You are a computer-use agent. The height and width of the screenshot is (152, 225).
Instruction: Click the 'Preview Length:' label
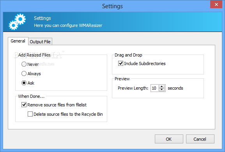pos(133,88)
